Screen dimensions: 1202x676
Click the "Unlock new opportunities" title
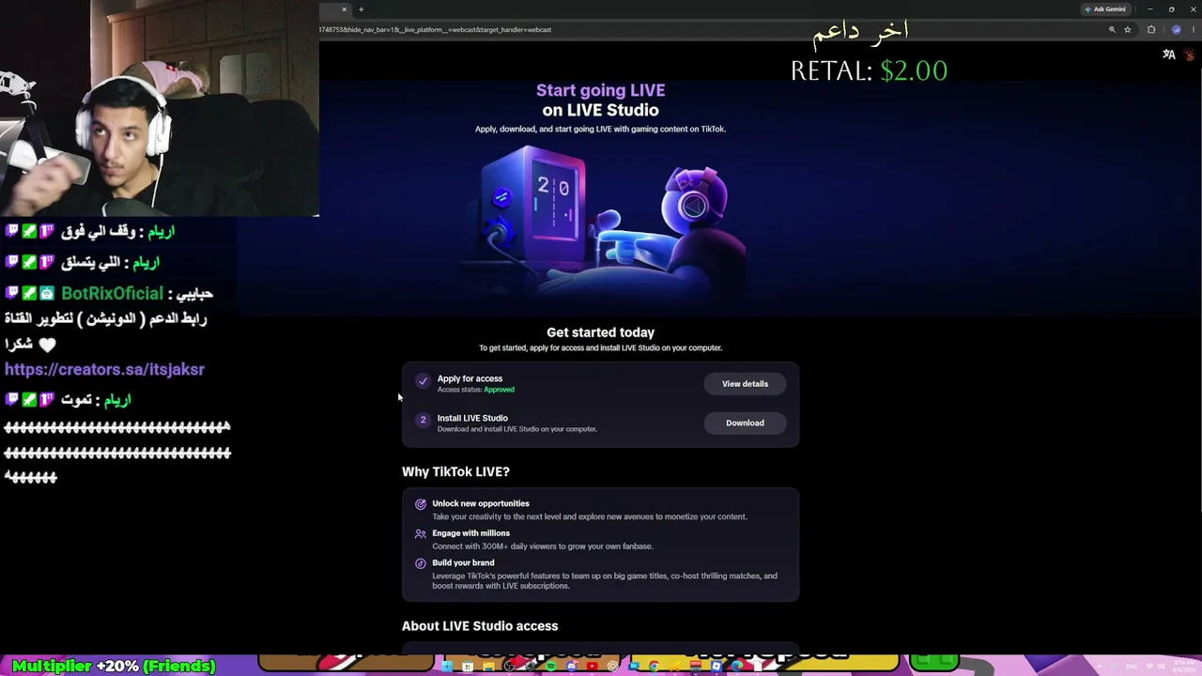pos(481,503)
